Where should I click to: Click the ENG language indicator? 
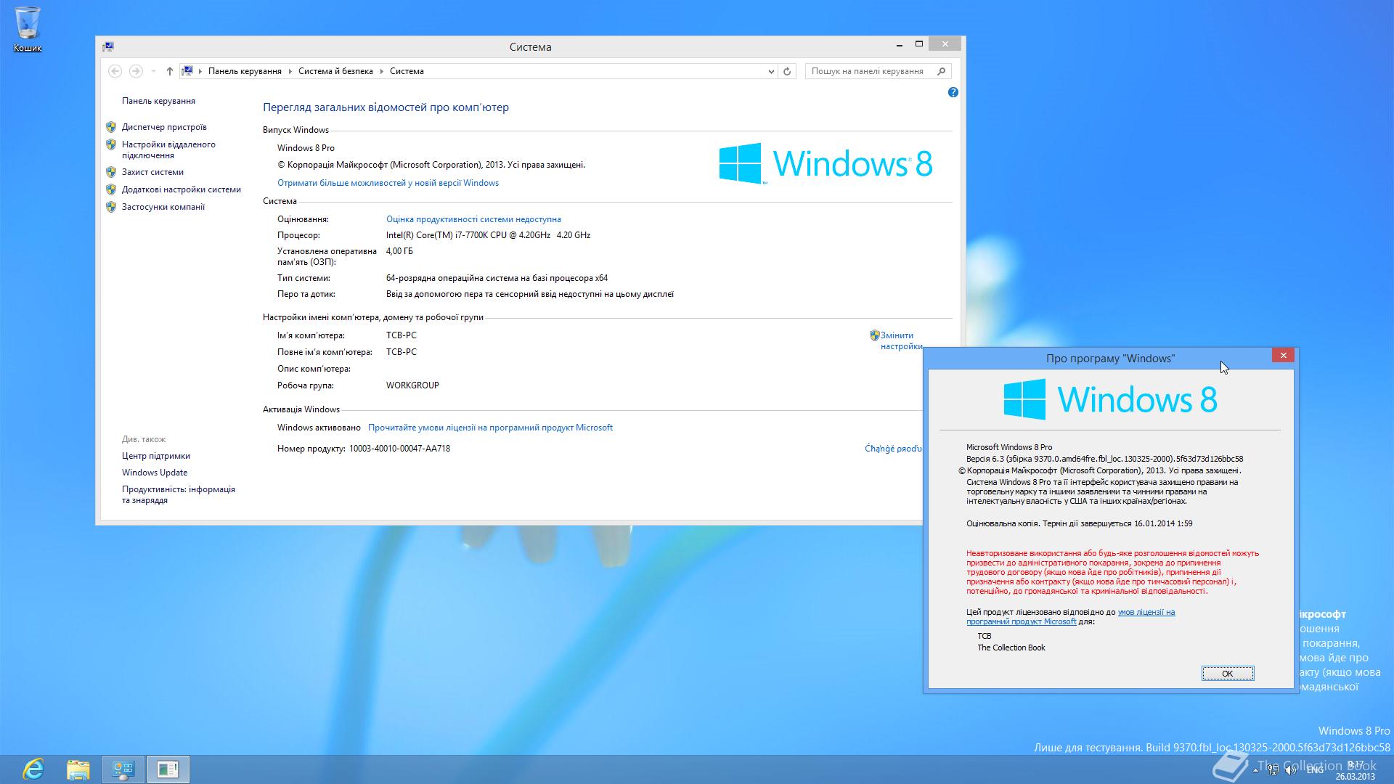point(1315,770)
